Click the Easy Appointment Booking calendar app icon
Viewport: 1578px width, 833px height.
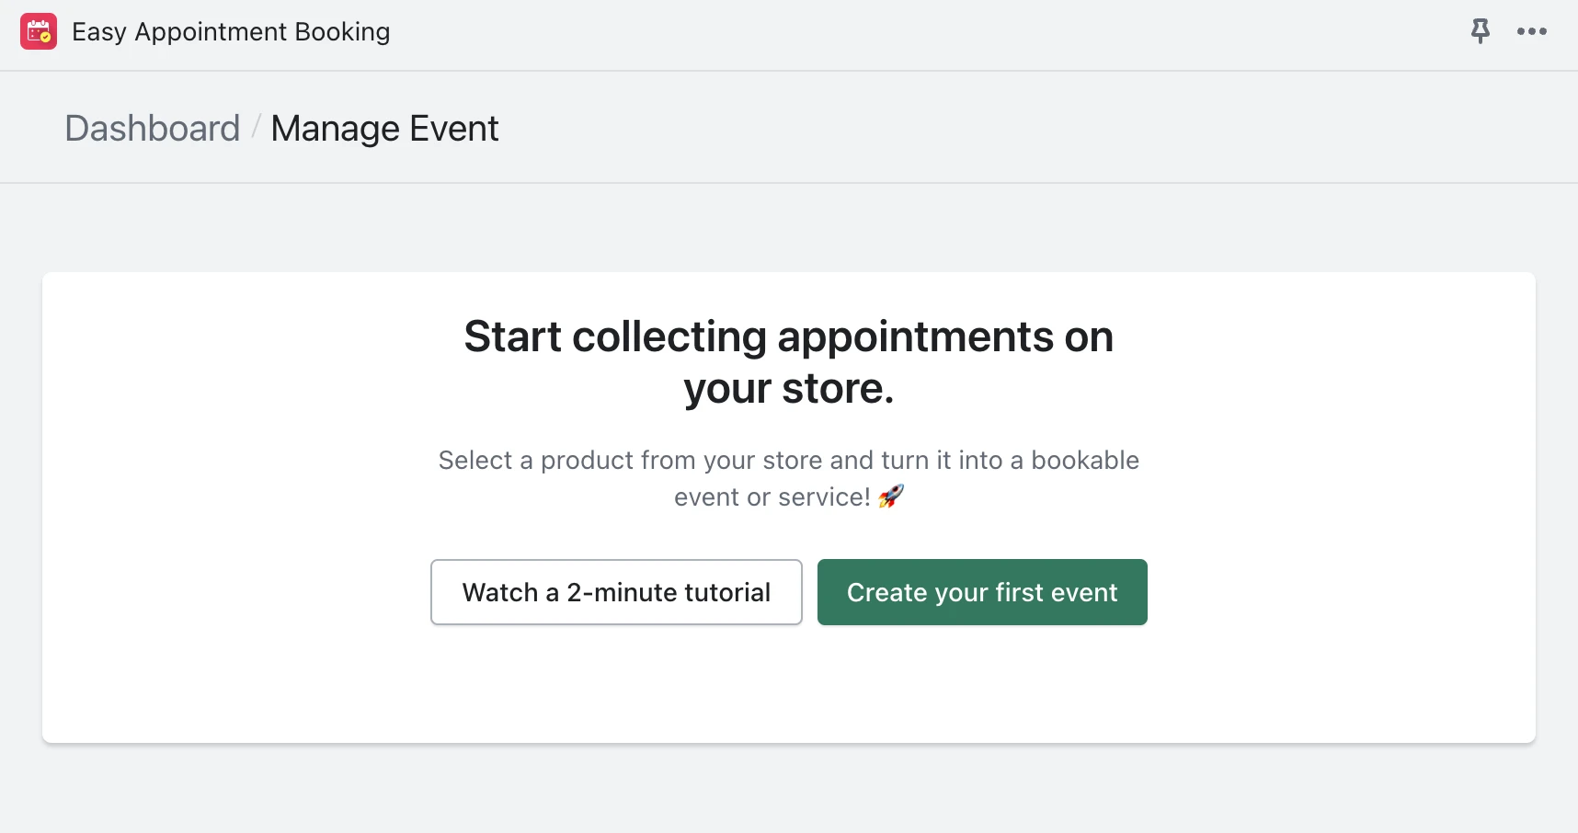point(39,31)
